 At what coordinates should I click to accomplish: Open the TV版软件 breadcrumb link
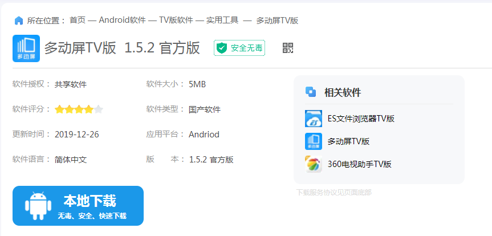click(176, 21)
